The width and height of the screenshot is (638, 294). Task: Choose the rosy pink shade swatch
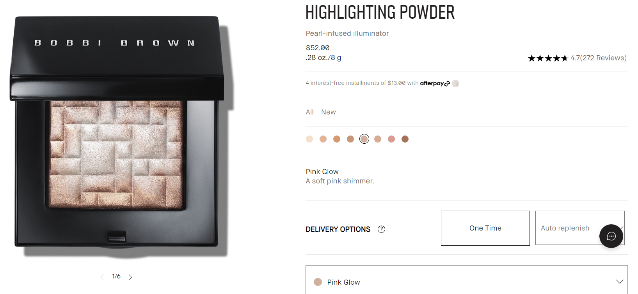click(x=391, y=139)
